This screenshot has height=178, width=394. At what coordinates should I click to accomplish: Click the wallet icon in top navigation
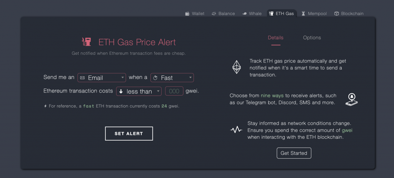point(187,13)
